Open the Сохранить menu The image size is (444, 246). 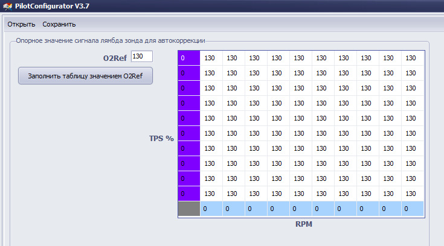[x=59, y=24]
